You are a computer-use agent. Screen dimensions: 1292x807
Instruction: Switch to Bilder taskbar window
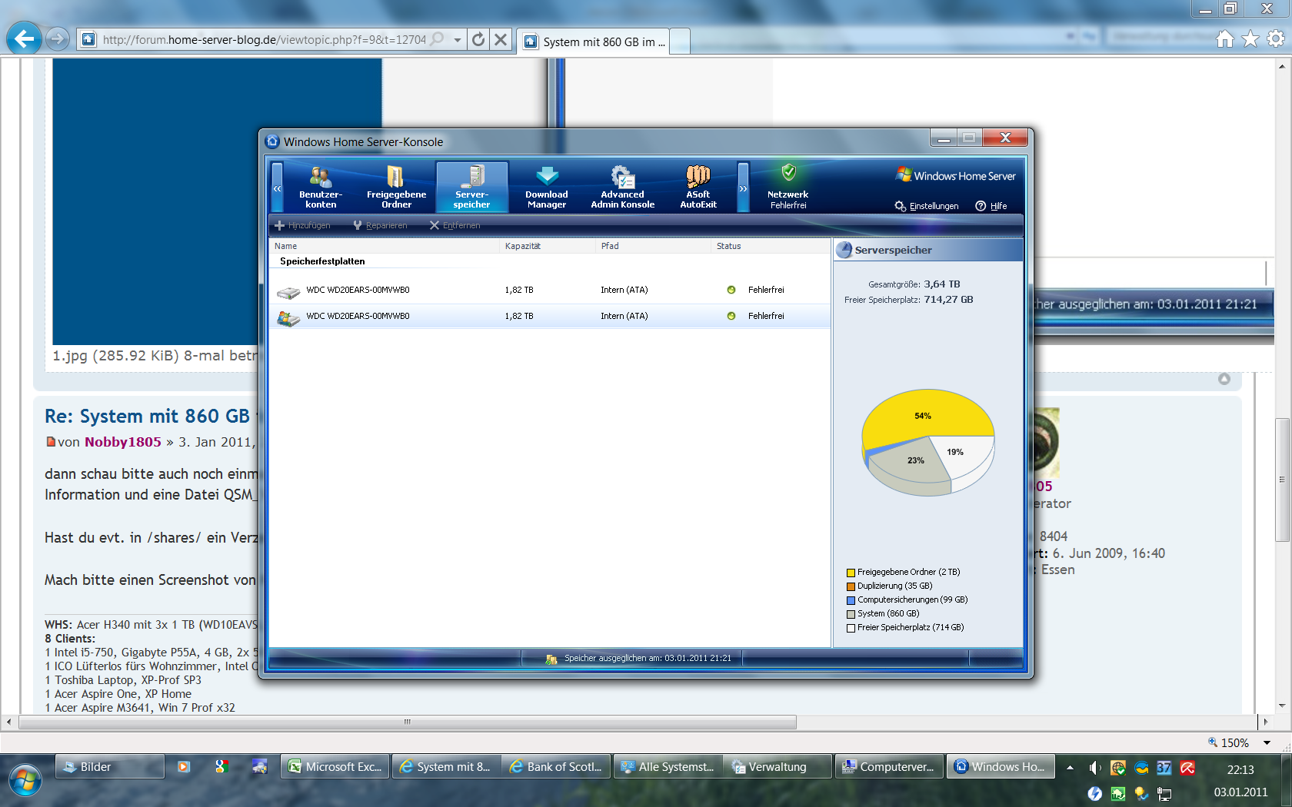point(109,767)
